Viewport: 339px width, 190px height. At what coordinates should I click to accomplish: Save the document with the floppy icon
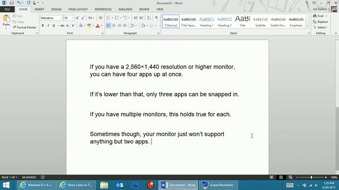coord(12,3)
